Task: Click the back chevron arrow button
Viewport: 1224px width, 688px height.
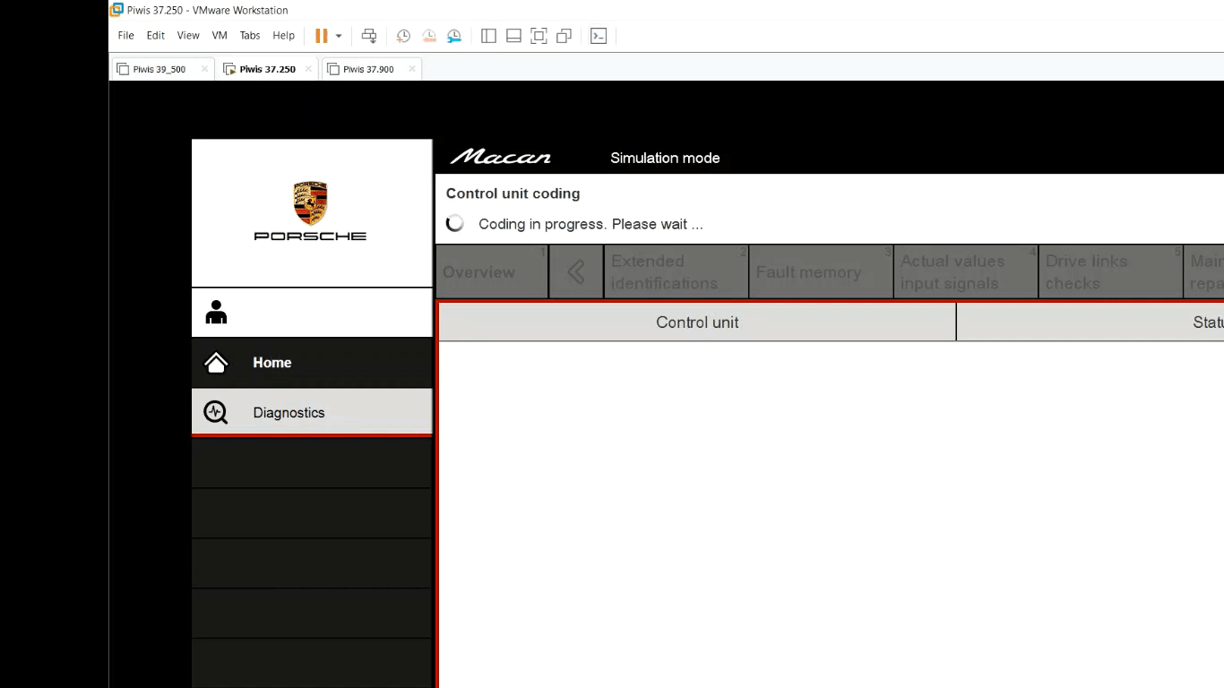Action: coord(576,271)
